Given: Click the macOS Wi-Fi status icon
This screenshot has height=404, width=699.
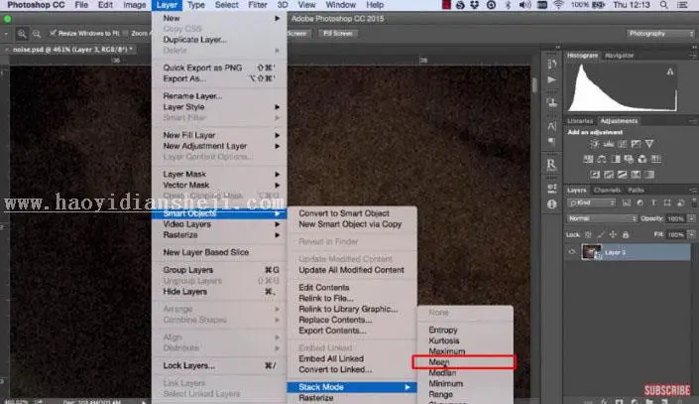Looking at the screenshot, I should [558, 5].
